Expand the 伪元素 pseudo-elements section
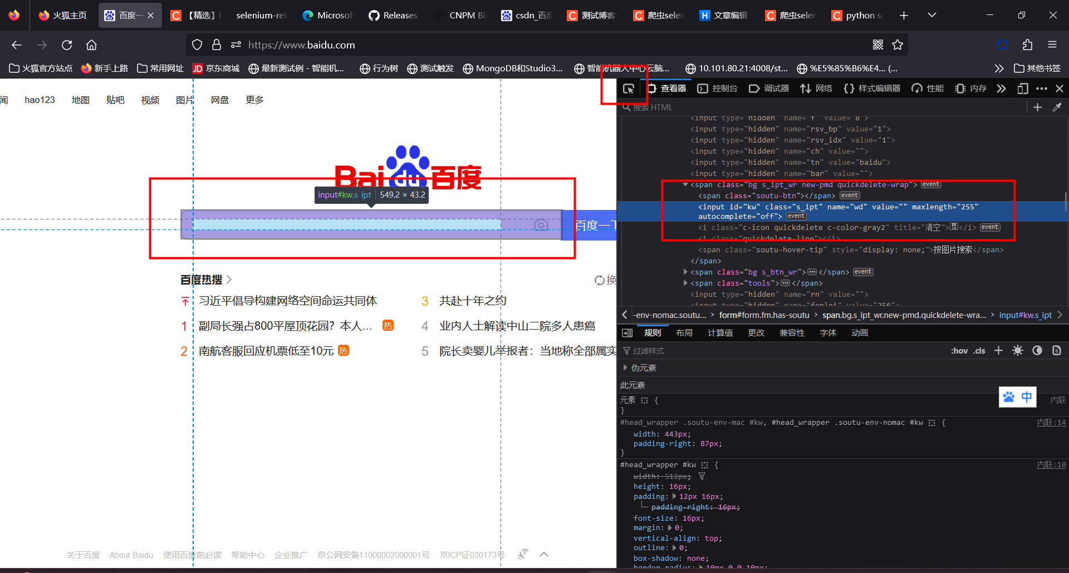This screenshot has width=1069, height=573. (625, 368)
